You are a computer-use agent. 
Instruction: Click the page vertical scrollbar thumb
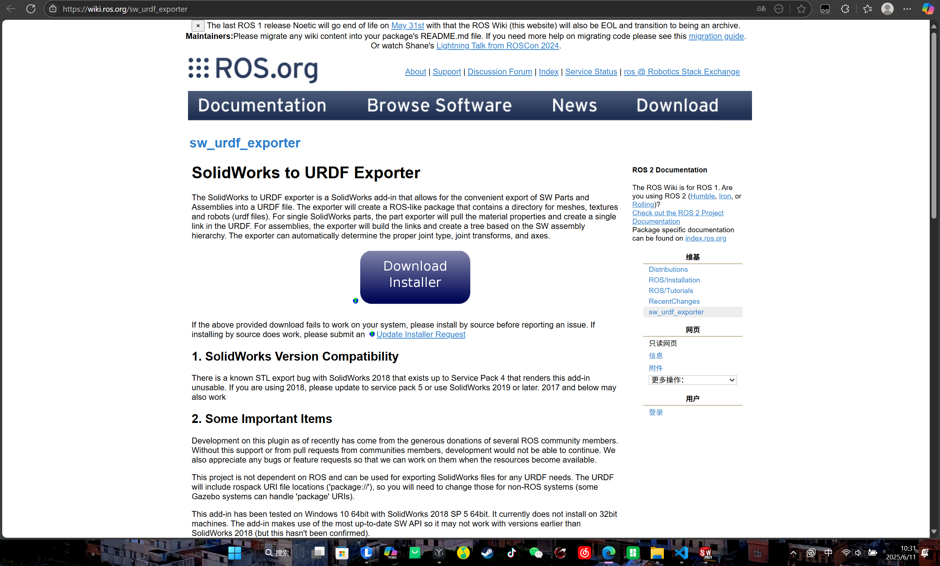(933, 126)
